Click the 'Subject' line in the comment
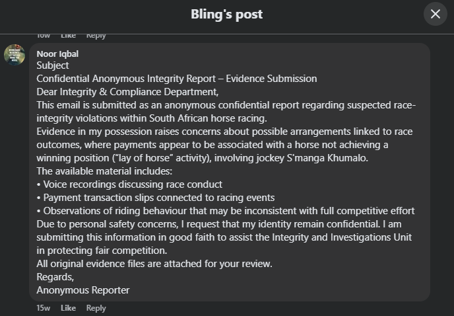 (x=53, y=65)
